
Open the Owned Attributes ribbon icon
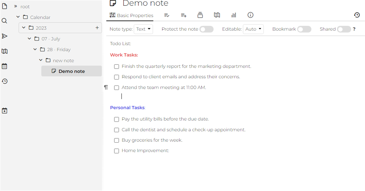click(167, 15)
